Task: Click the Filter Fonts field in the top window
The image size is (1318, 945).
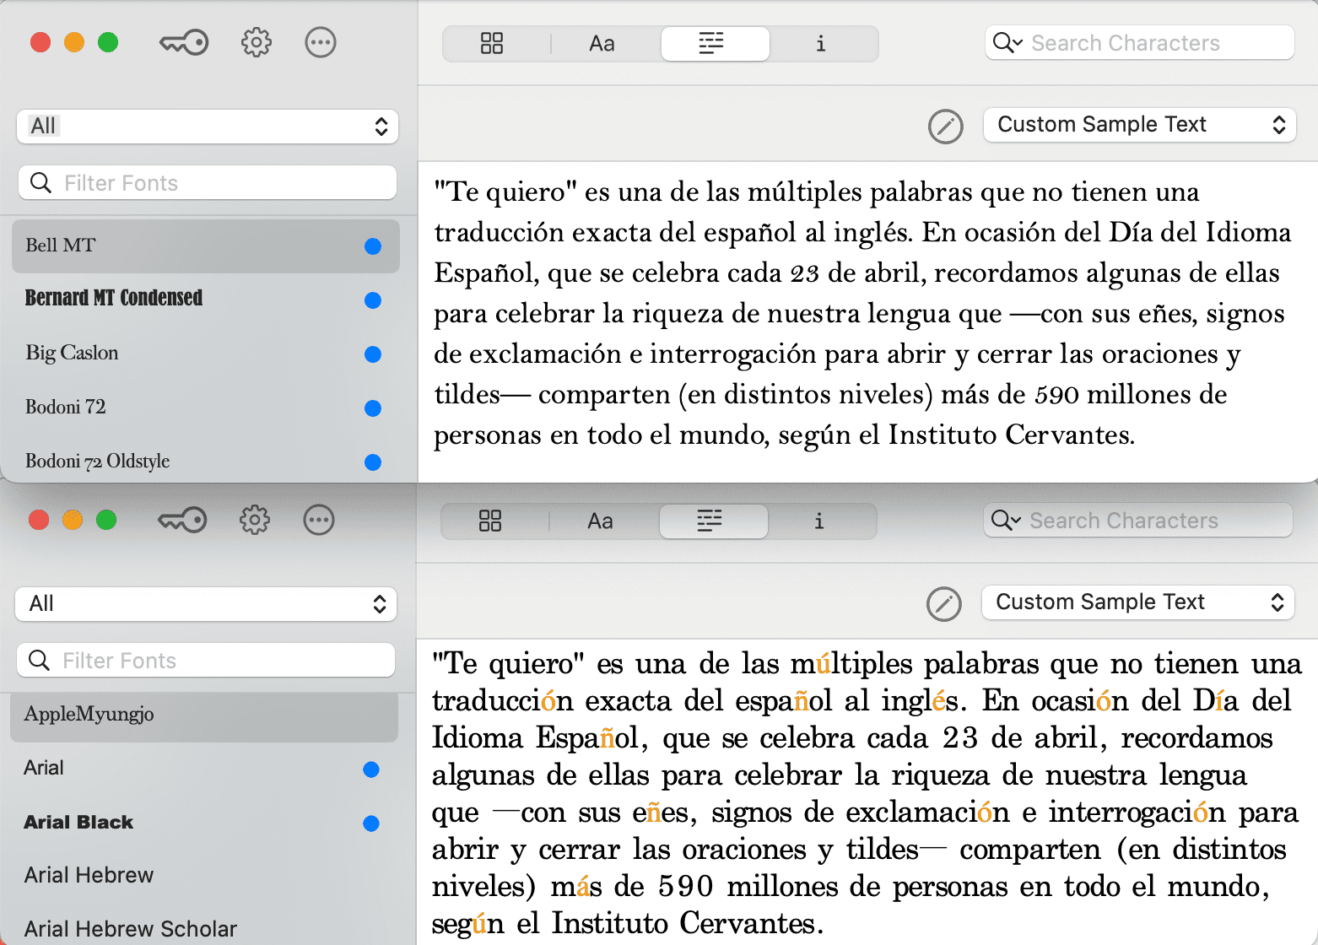Action: (208, 182)
